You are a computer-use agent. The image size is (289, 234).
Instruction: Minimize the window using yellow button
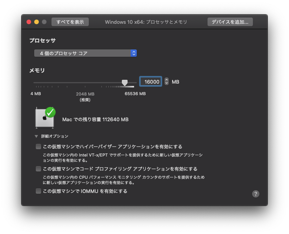(x=37, y=22)
